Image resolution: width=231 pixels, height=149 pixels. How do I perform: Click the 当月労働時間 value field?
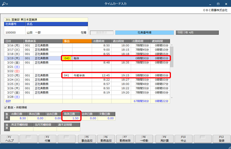45,129
